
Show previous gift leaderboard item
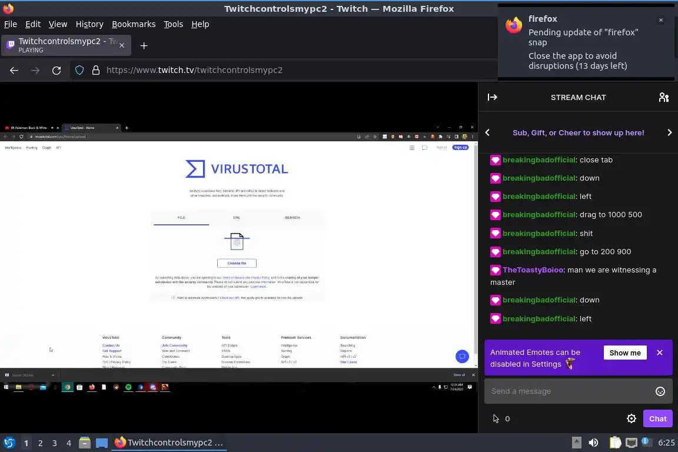(x=487, y=133)
